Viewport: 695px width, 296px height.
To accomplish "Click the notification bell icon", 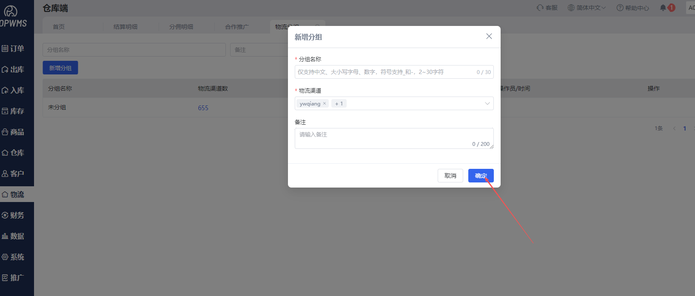I will (663, 8).
